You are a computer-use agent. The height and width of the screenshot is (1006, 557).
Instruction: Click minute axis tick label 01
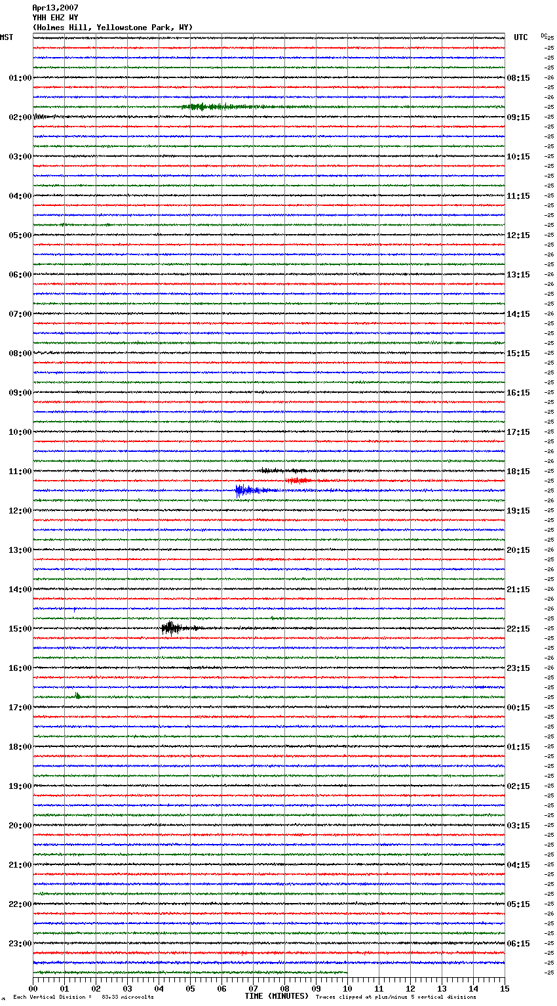pos(64,988)
